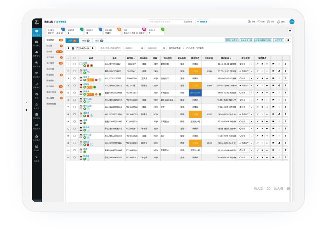
Task: Expand the visit process dropdown arrow in row 1
Action: tap(251, 64)
